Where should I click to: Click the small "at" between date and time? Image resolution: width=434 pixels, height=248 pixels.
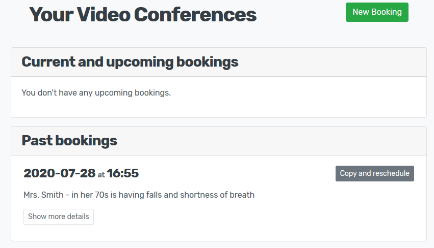(101, 175)
